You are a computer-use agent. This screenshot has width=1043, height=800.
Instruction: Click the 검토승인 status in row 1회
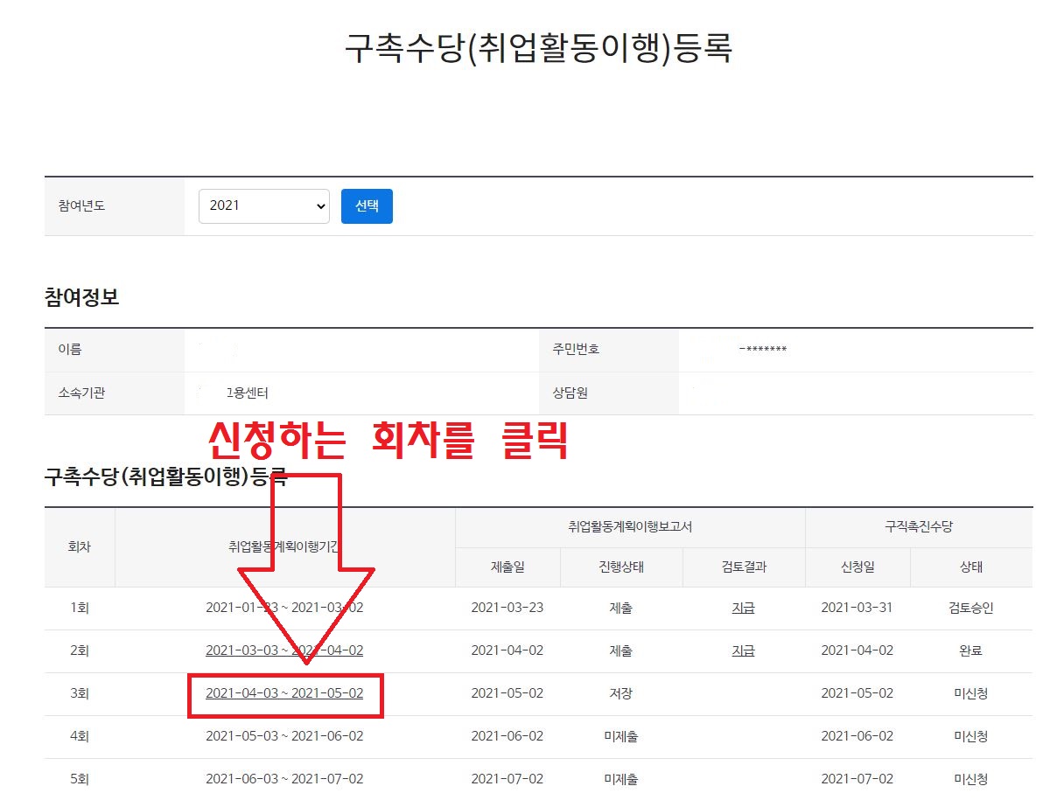click(970, 608)
